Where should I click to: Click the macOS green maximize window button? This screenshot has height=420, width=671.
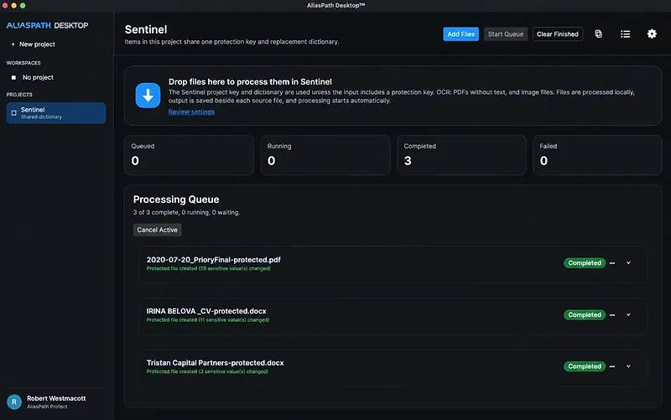(23, 6)
